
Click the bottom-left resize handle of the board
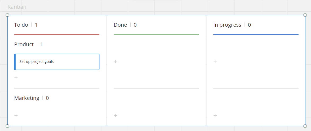pos(7,126)
